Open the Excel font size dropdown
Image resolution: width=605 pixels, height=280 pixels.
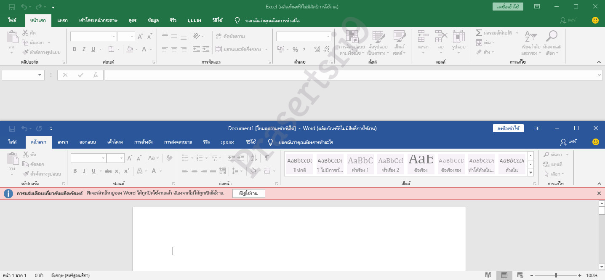click(x=132, y=37)
